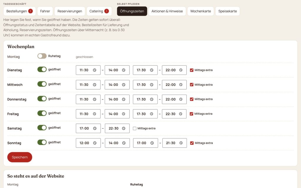This screenshot has width=301, height=188.
Task: Click Mittwoch 17:30 evening start field
Action: point(145,85)
